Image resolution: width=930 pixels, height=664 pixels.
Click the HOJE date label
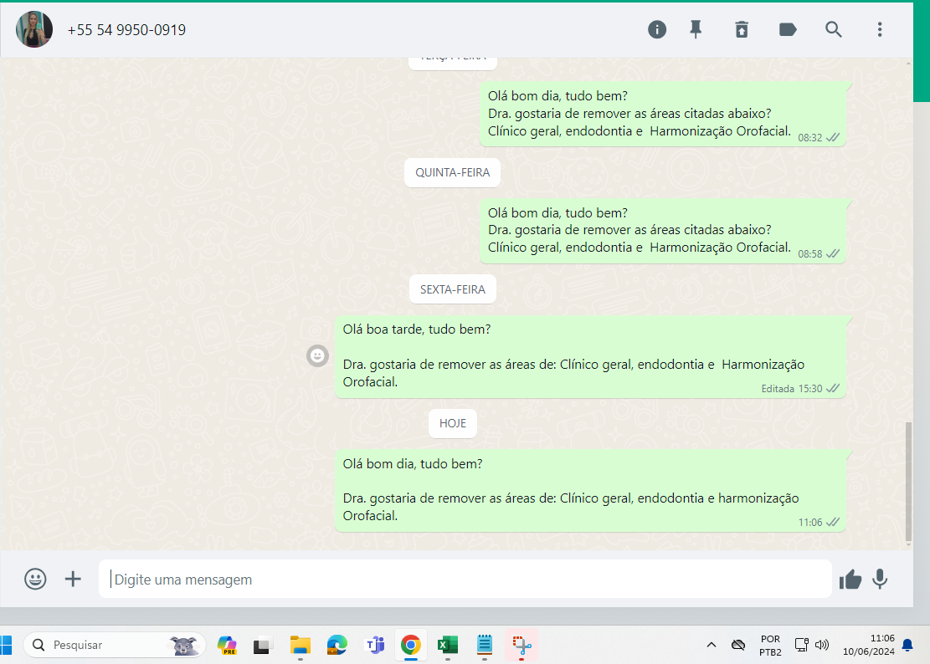point(453,423)
